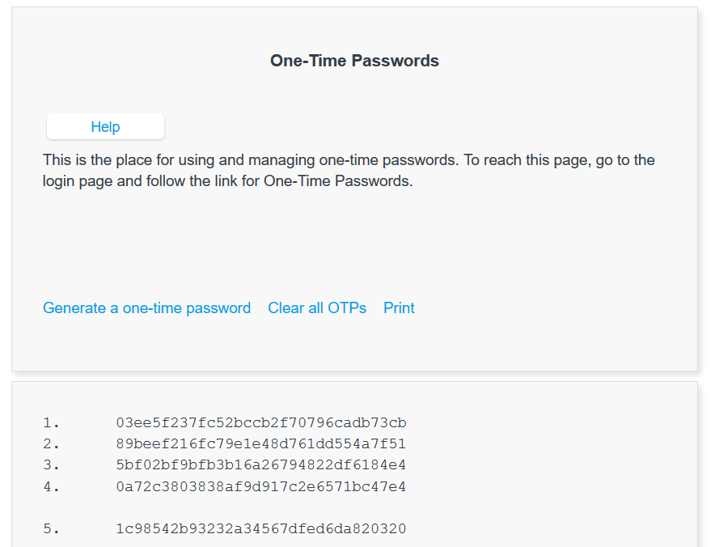This screenshot has height=547, width=711.
Task: Click the fourth OTP code starting with 0a72c3
Action: click(x=260, y=487)
